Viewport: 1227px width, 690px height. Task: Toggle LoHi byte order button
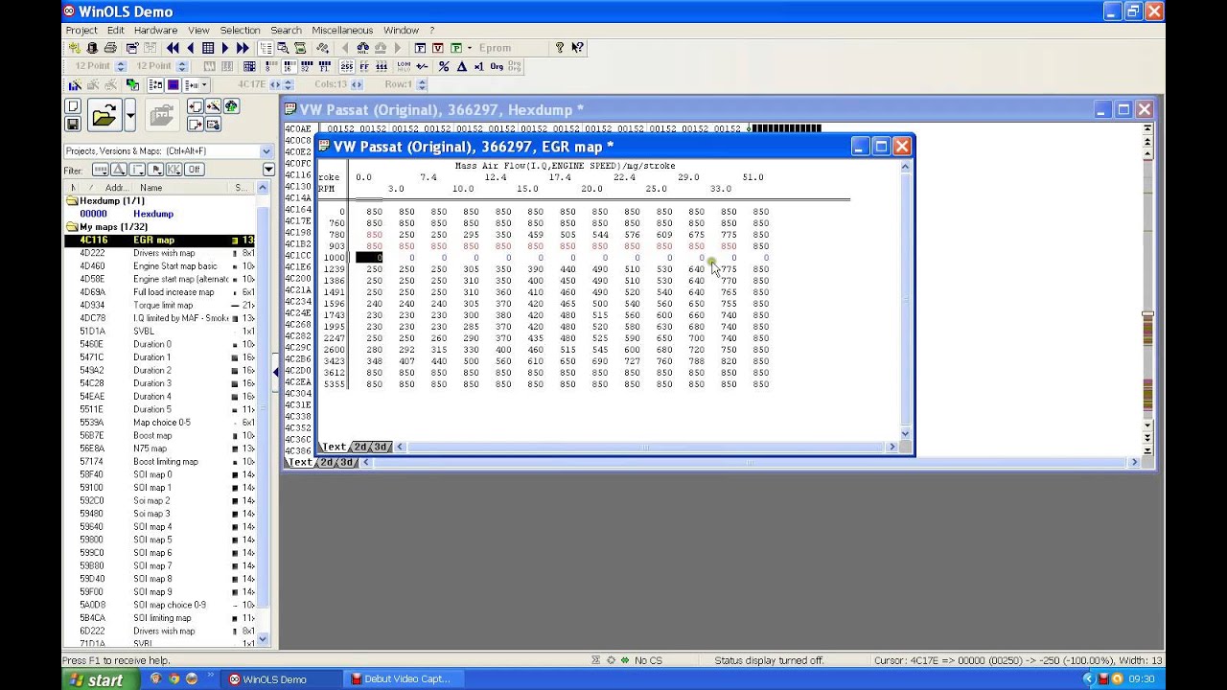[404, 66]
